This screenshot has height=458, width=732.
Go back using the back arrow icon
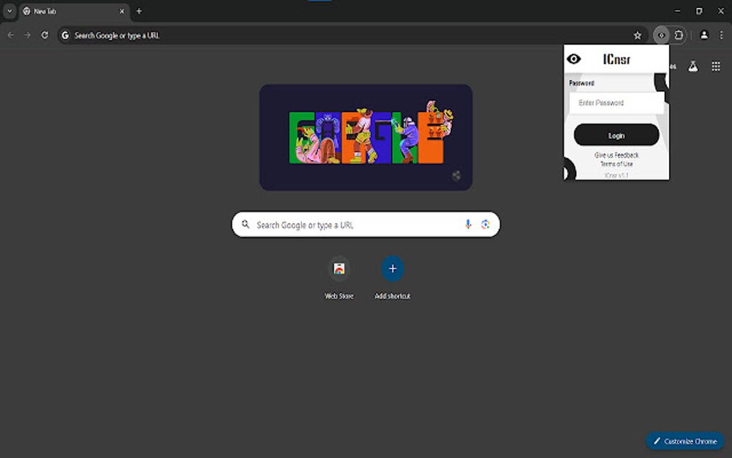pos(10,34)
